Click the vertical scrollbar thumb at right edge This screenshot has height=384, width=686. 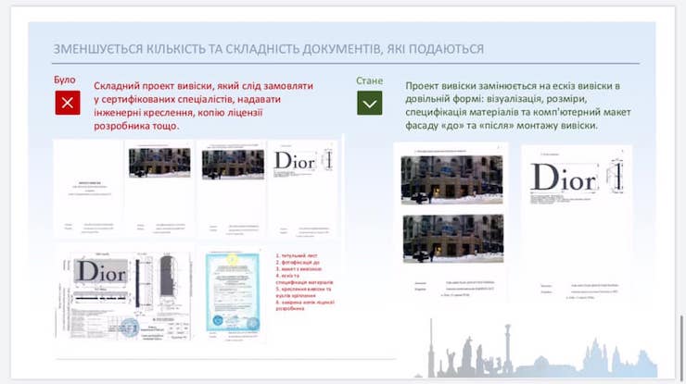tap(681, 341)
